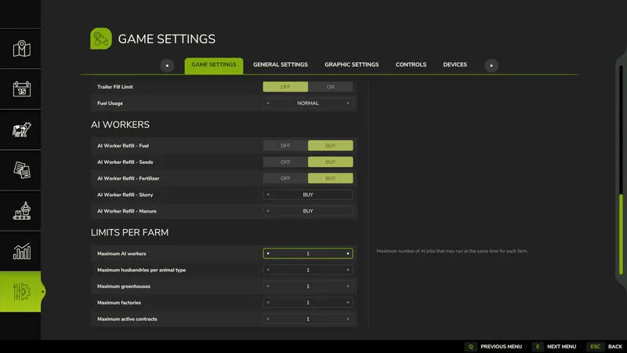Viewport: 627px width, 353px height.
Task: Click the tab scroll right arrow button
Action: 491,66
